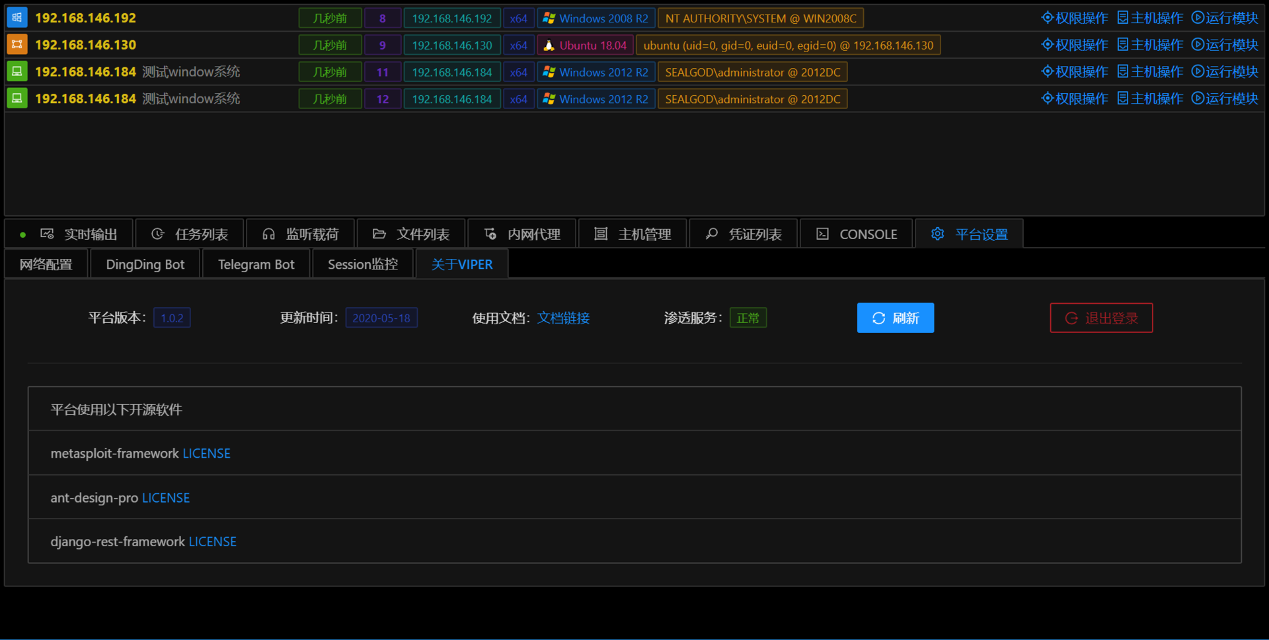Click the session ID tag 8
The height and width of the screenshot is (640, 1269).
383,18
